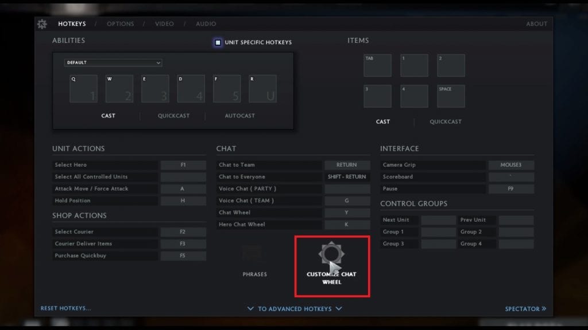Screen dimensions: 588x330
Task: Expand To Advanced Hotkeys section
Action: tap(295, 309)
